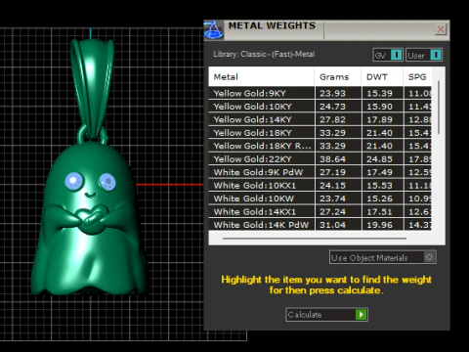Select the White Gold:14KX1 row

point(320,211)
